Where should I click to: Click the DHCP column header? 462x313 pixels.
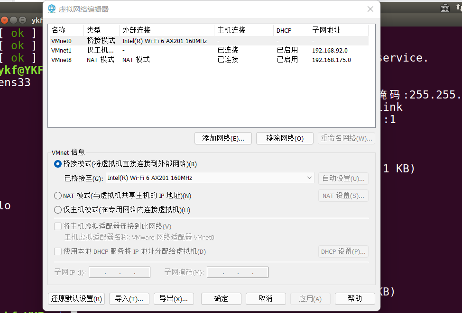tap(291, 30)
